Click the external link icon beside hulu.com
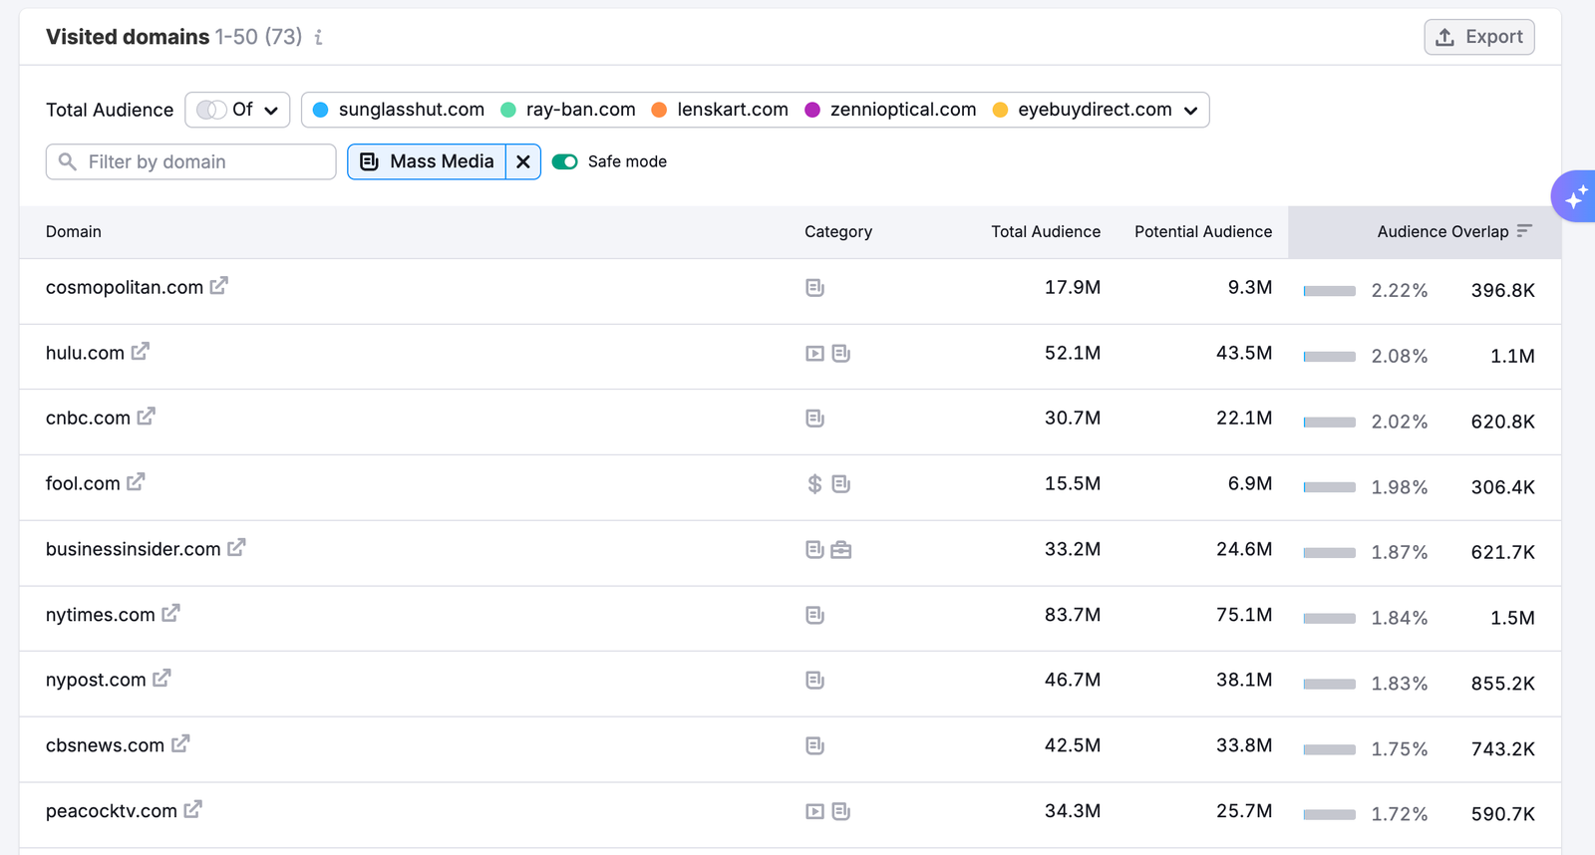This screenshot has height=855, width=1595. coord(141,352)
